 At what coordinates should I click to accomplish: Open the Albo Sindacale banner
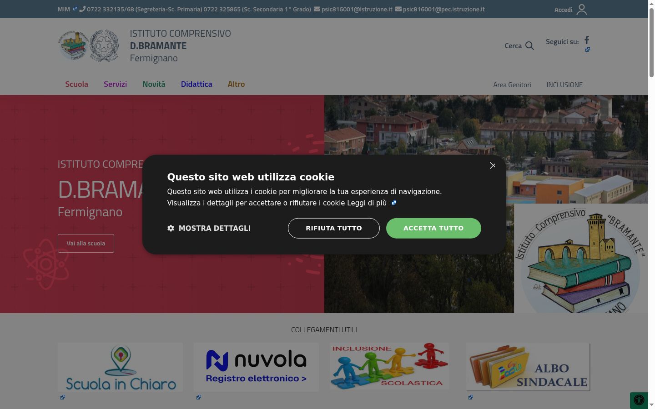tap(528, 367)
